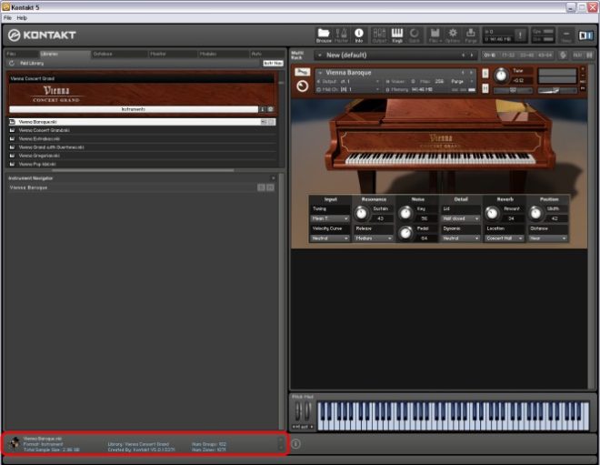Switch to the Database tab
The width and height of the screenshot is (600, 465).
coord(119,54)
